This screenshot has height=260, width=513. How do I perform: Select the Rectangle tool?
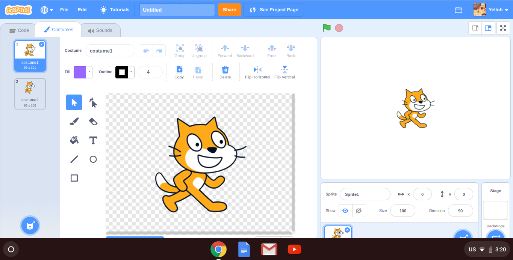coord(74,178)
